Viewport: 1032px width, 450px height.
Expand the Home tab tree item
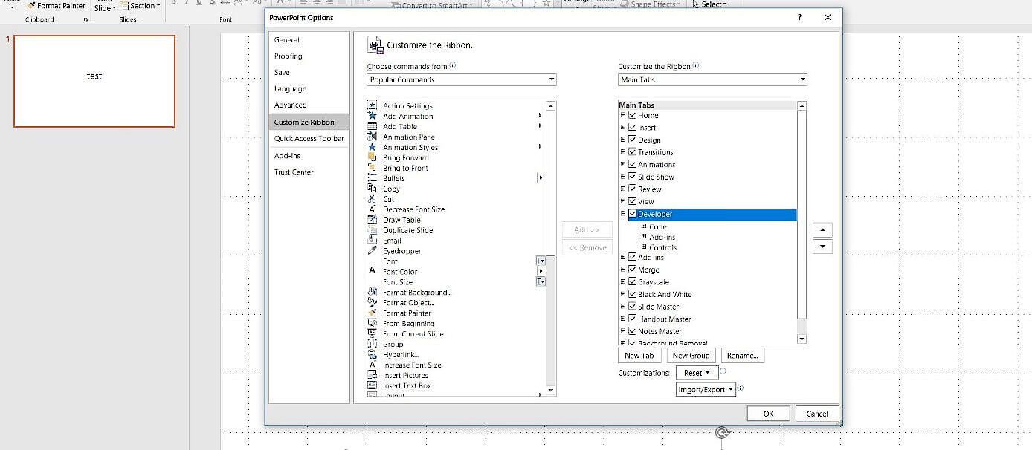pyautogui.click(x=622, y=115)
